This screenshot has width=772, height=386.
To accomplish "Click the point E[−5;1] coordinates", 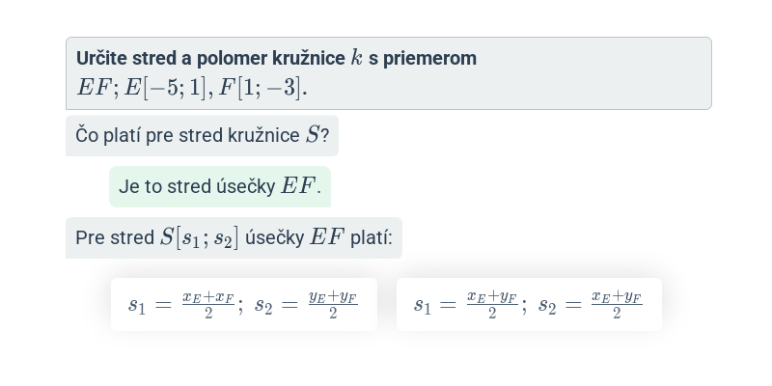I will click(x=165, y=88).
